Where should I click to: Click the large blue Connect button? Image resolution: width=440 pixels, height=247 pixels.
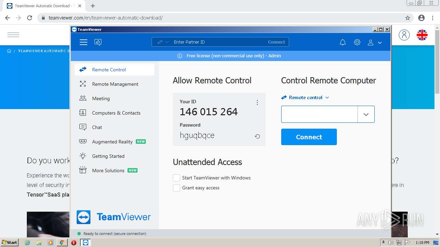[309, 137]
